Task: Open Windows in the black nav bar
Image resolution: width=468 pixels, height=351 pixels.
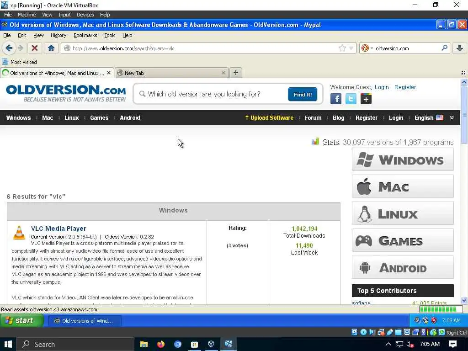Action: [x=18, y=117]
